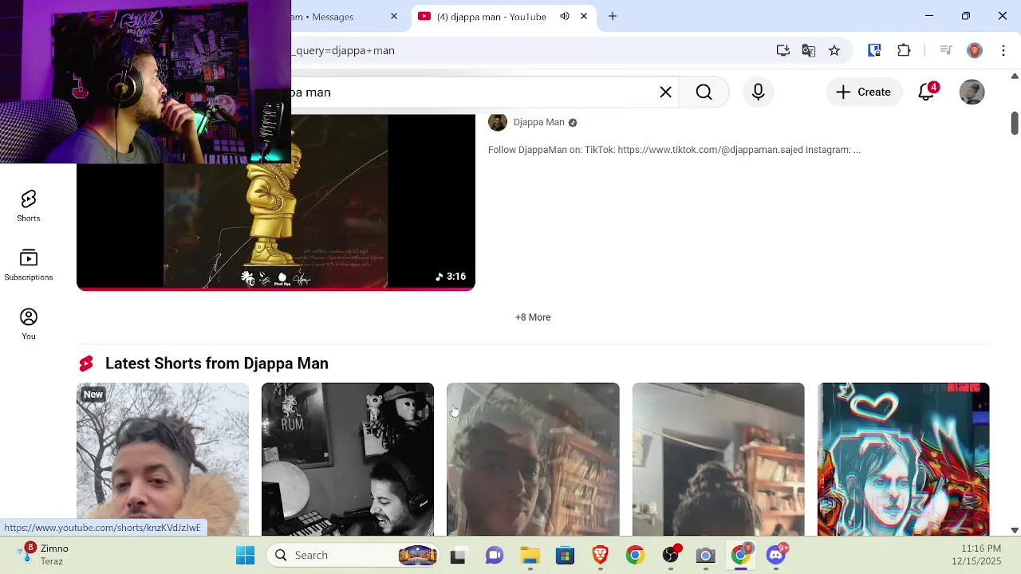Viewport: 1021px width, 574px height.
Task: Open Discord from the taskbar
Action: [x=776, y=555]
